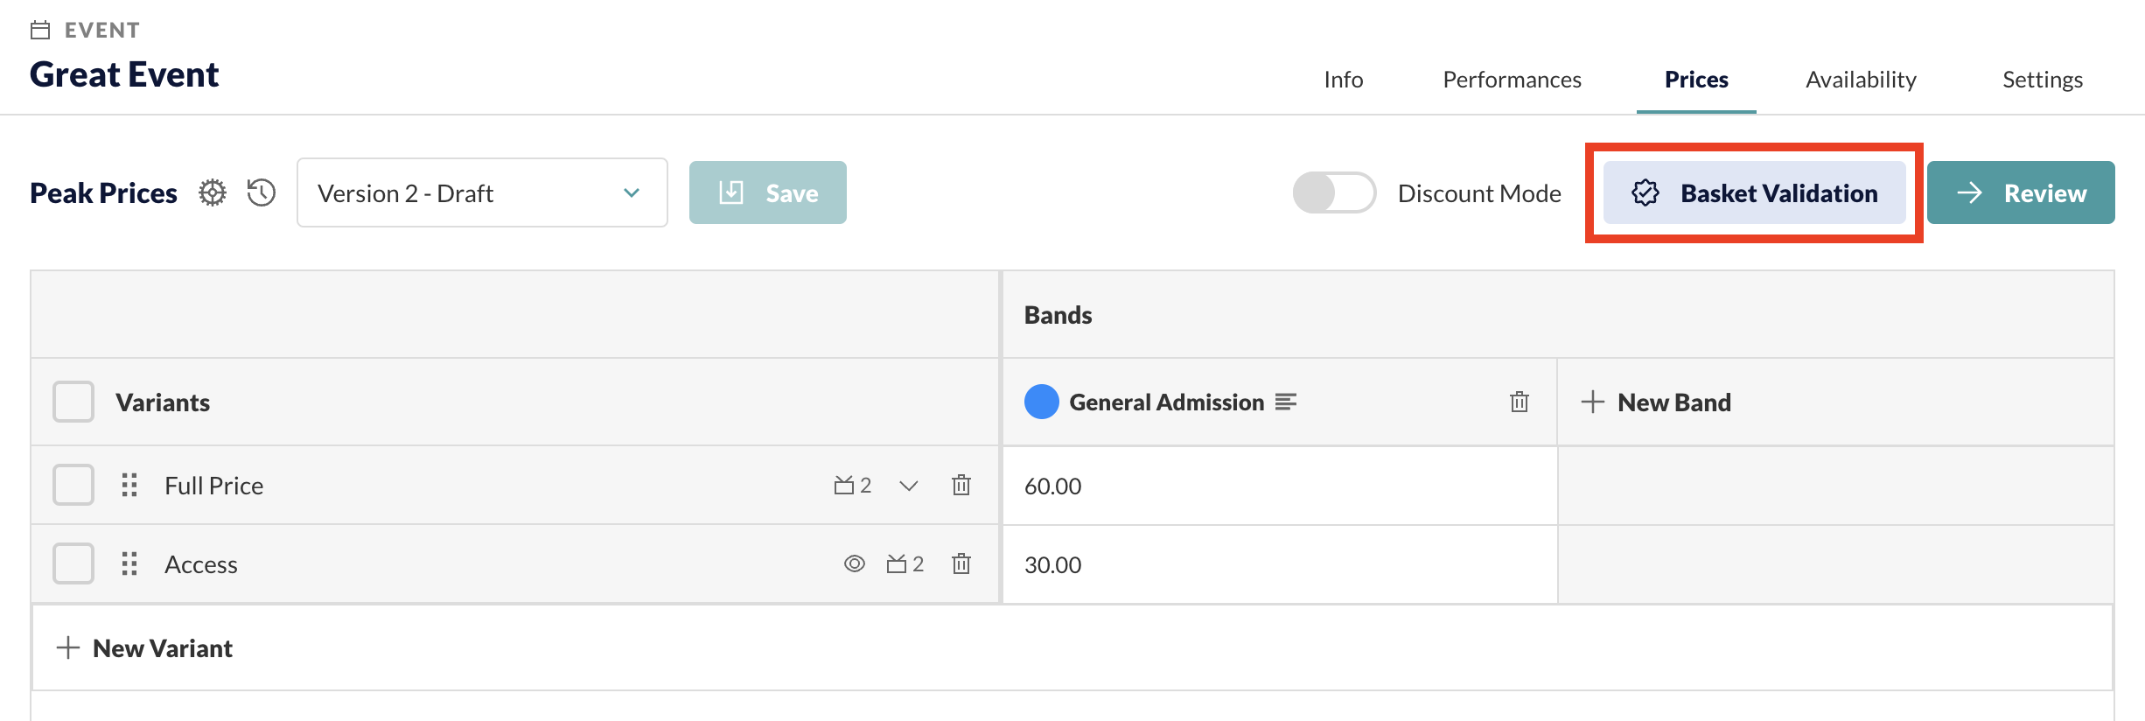Open the Version 2 - Draft dropdown
Viewport: 2145px width, 721px height.
[x=482, y=192]
